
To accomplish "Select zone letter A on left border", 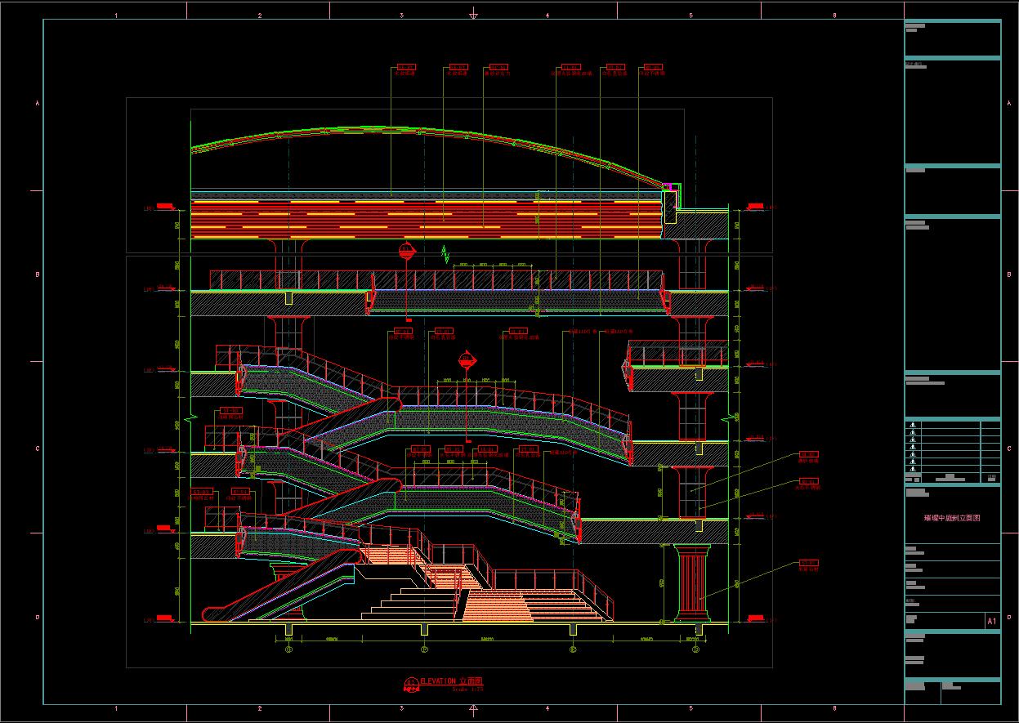I will (x=37, y=104).
